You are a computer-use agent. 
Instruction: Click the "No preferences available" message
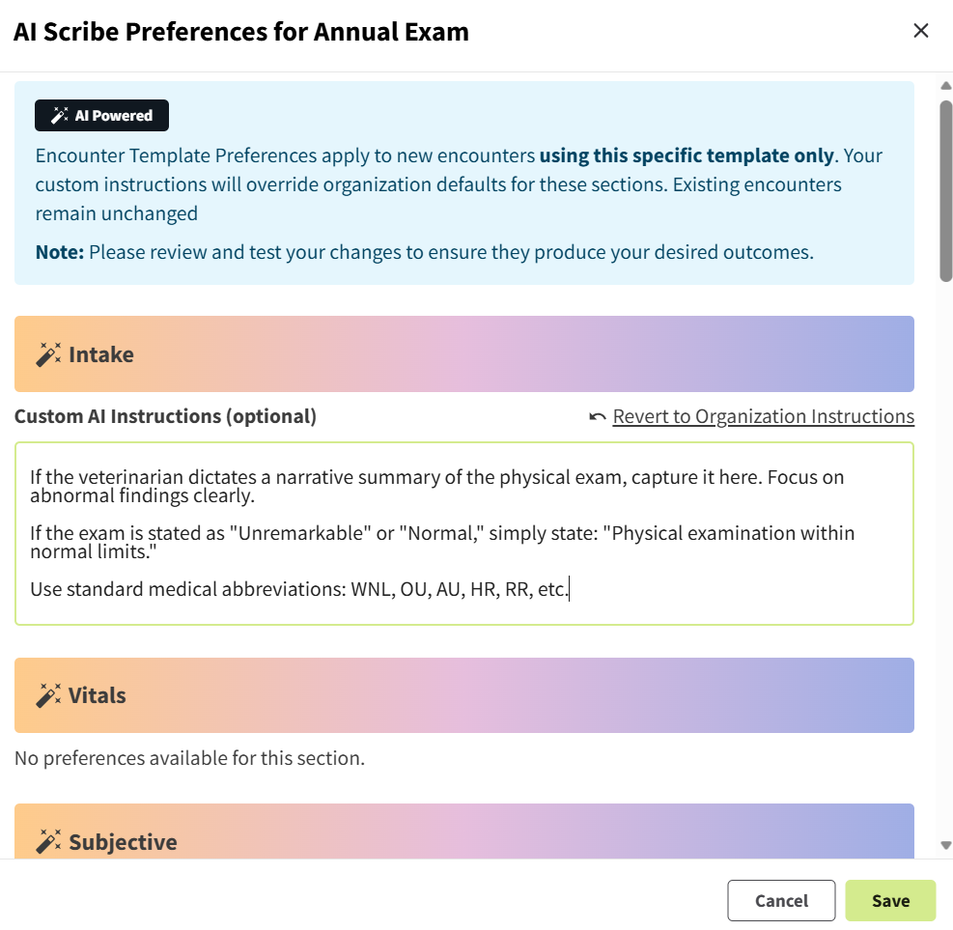pyautogui.click(x=189, y=758)
